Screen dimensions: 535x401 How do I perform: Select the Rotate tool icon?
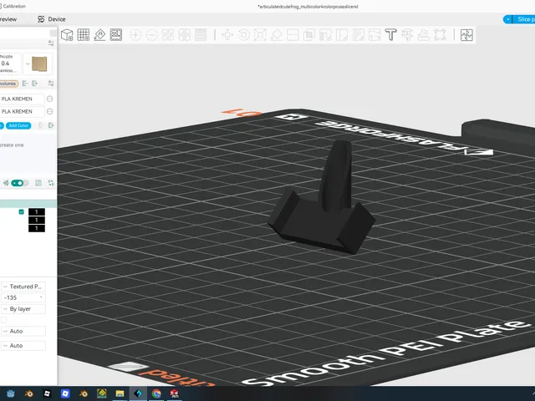243,35
